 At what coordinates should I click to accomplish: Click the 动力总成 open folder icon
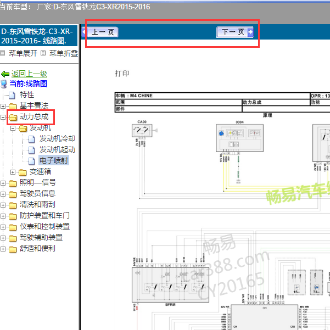13,117
